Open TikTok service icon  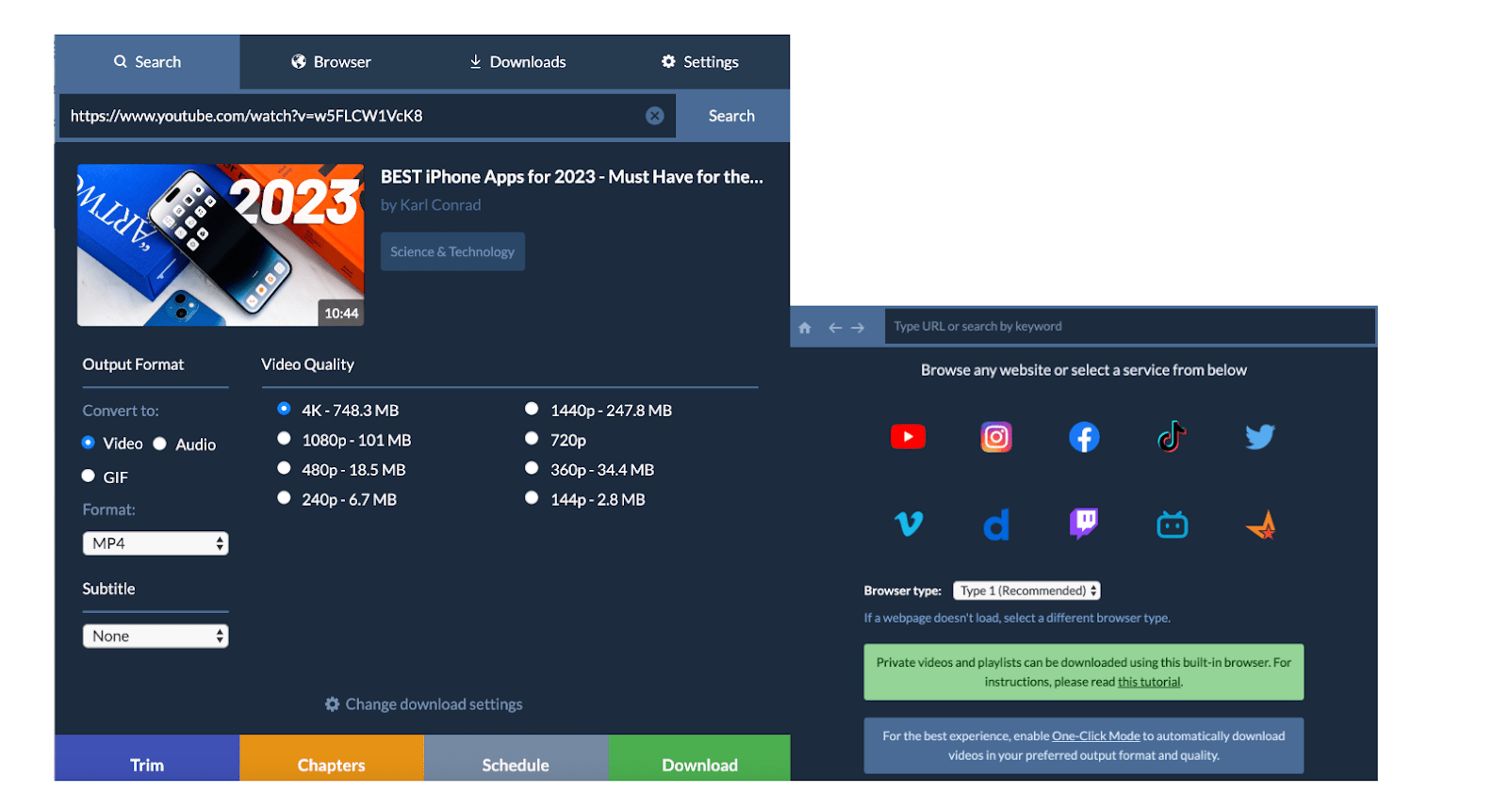click(1172, 437)
